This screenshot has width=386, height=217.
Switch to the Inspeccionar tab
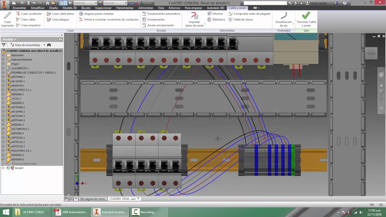tap(103, 8)
